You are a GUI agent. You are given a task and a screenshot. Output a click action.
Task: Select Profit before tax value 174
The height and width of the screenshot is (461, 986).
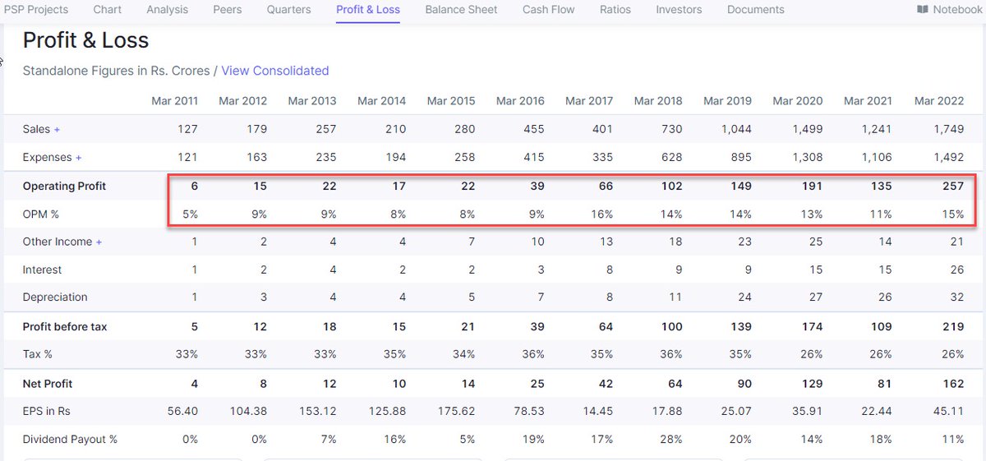(812, 327)
